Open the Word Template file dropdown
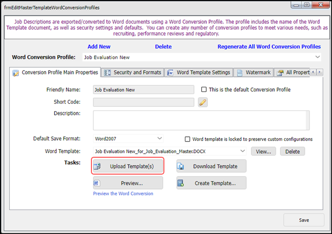This screenshot has height=234, width=332. point(243,151)
